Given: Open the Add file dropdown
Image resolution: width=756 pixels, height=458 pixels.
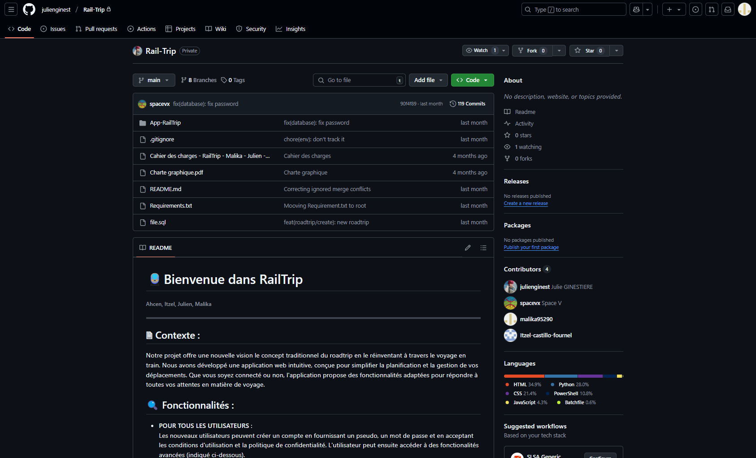Looking at the screenshot, I should coord(428,80).
